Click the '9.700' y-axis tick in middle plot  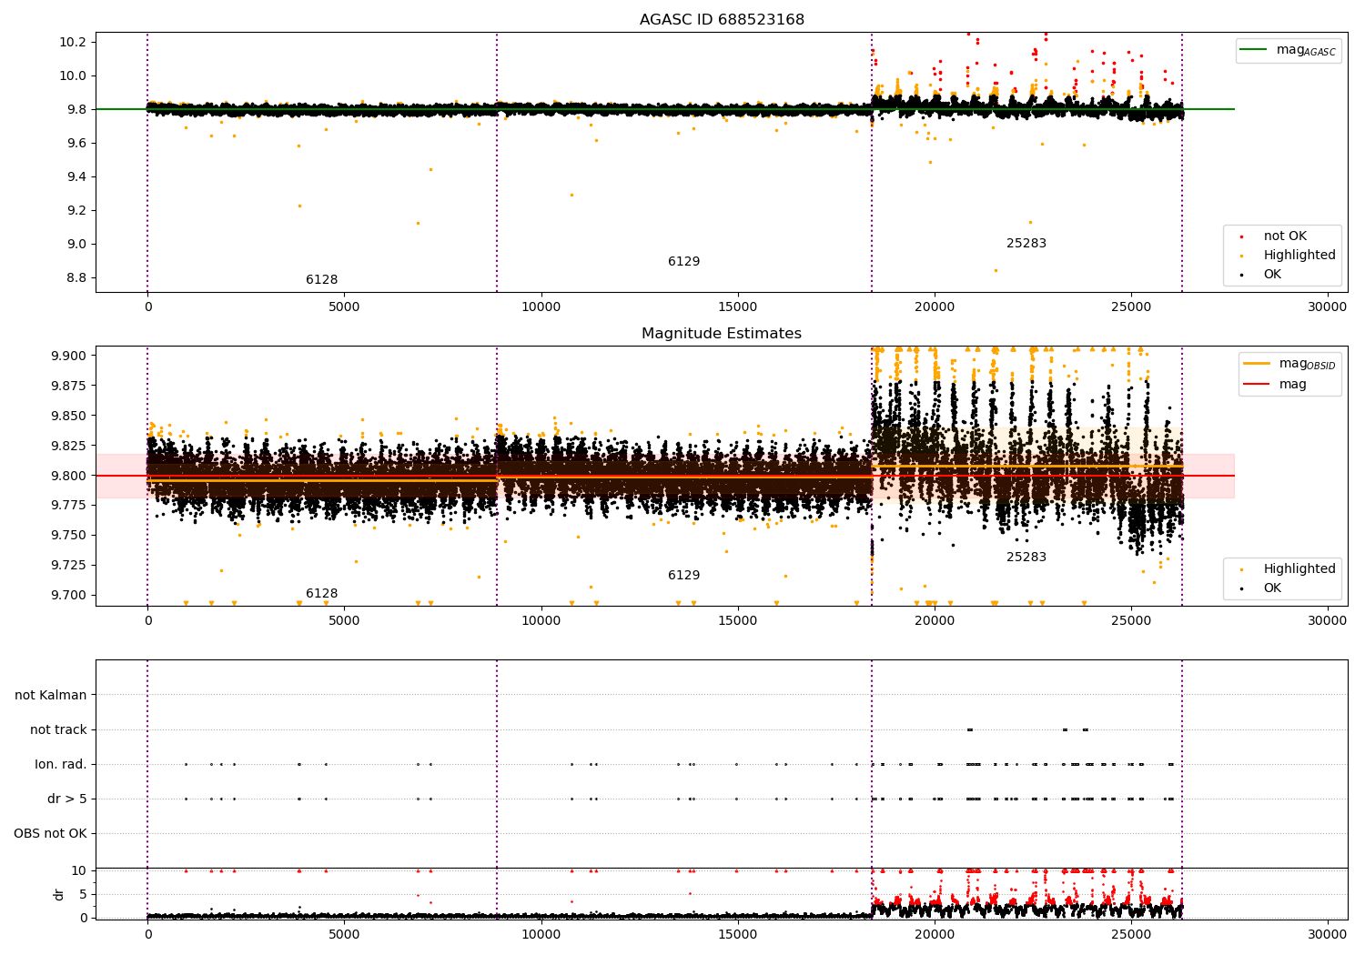pyautogui.click(x=68, y=596)
